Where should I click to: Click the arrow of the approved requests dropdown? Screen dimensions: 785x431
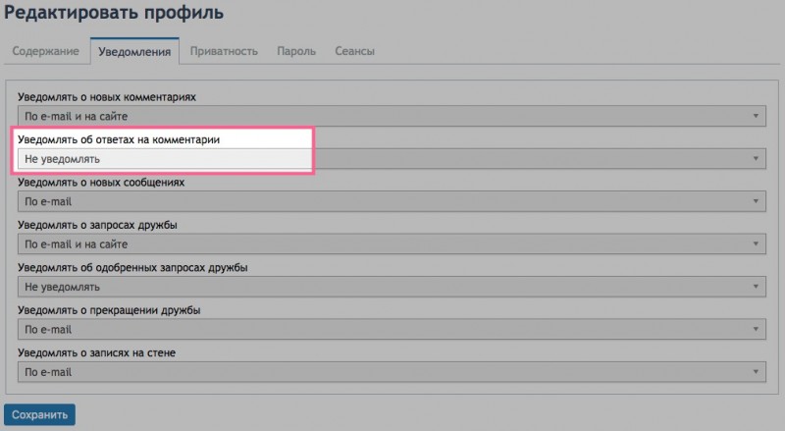756,287
